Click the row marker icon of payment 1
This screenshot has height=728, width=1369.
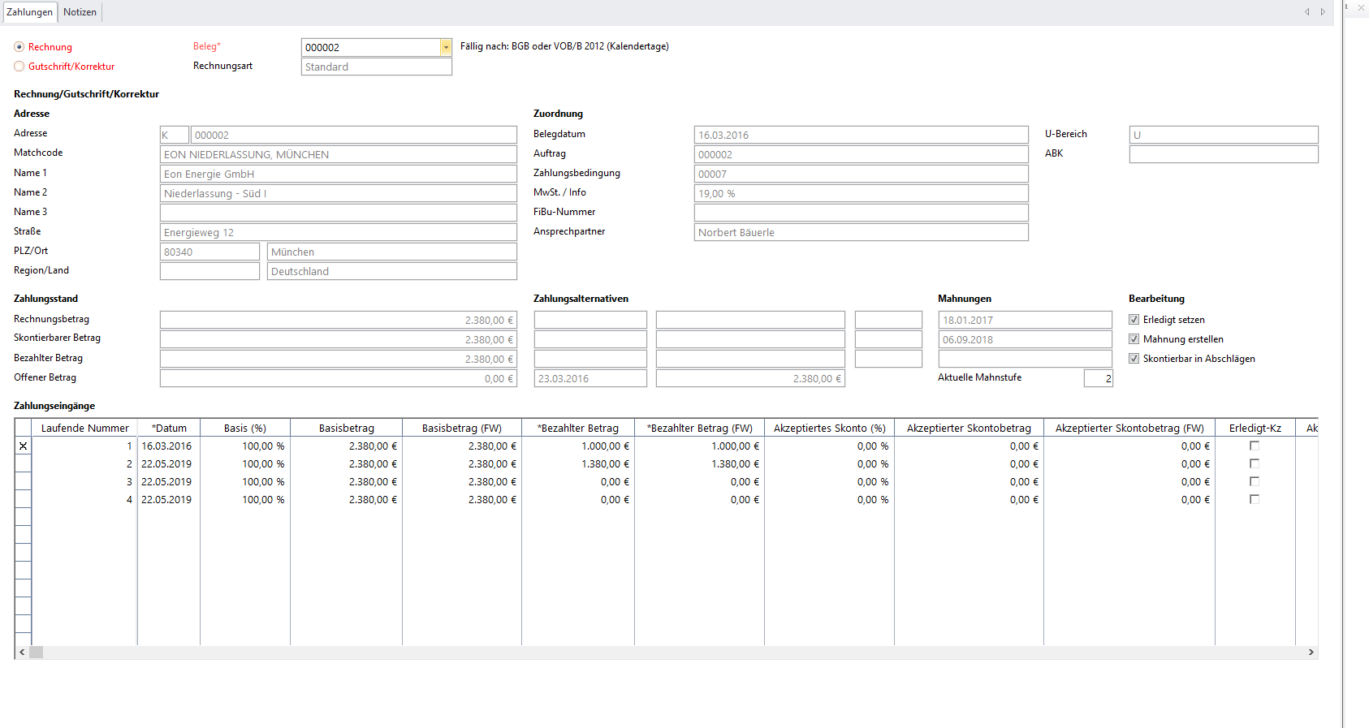tap(23, 446)
